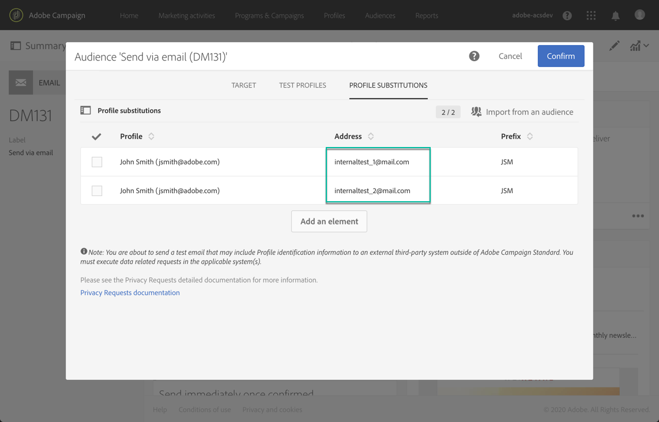The image size is (659, 422).
Task: Click the user profile avatar
Action: [x=639, y=15]
